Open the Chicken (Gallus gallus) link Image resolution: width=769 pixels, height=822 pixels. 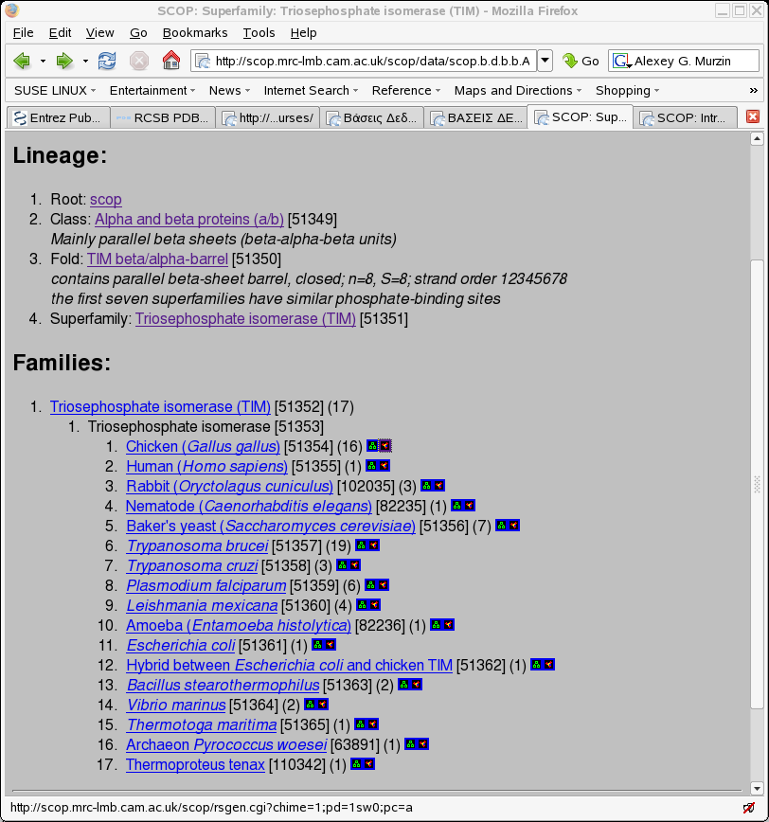point(203,447)
